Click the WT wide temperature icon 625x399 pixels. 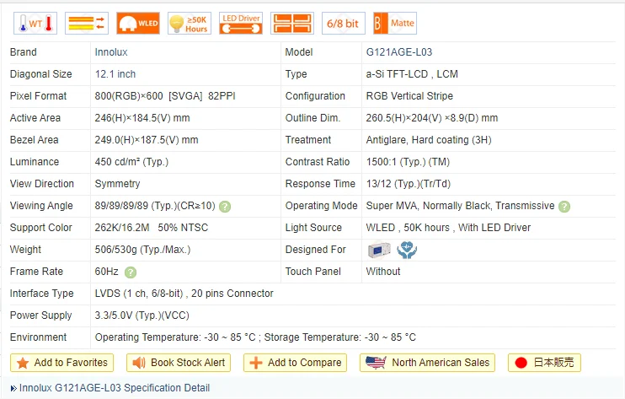(x=35, y=23)
